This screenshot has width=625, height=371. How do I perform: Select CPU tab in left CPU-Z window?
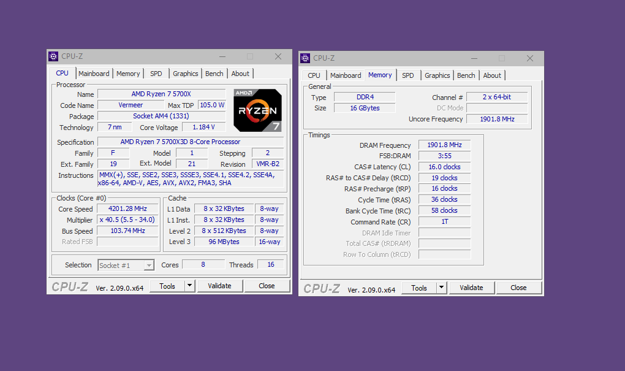coord(62,73)
